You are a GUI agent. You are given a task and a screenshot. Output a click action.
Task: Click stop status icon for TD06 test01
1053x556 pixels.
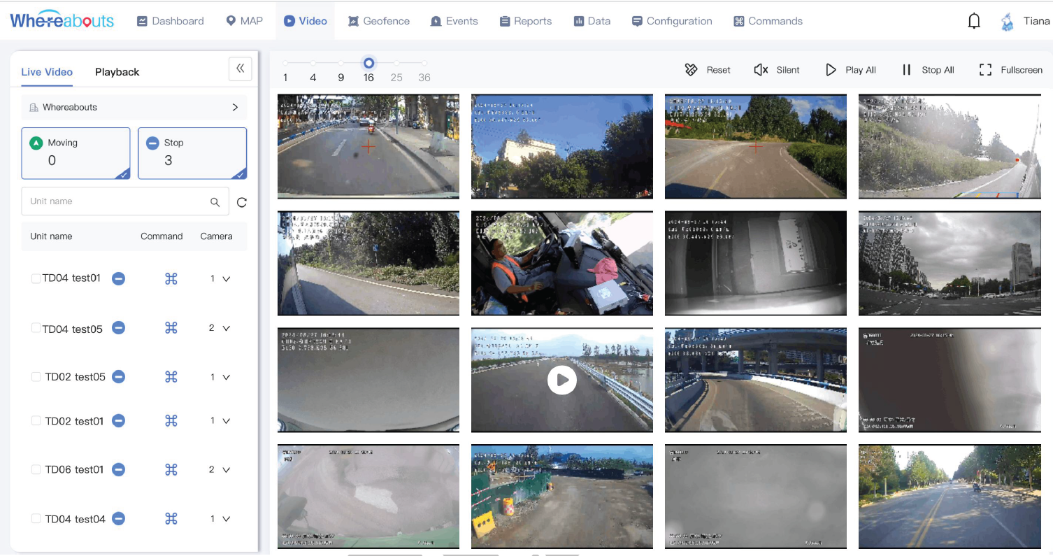point(119,470)
